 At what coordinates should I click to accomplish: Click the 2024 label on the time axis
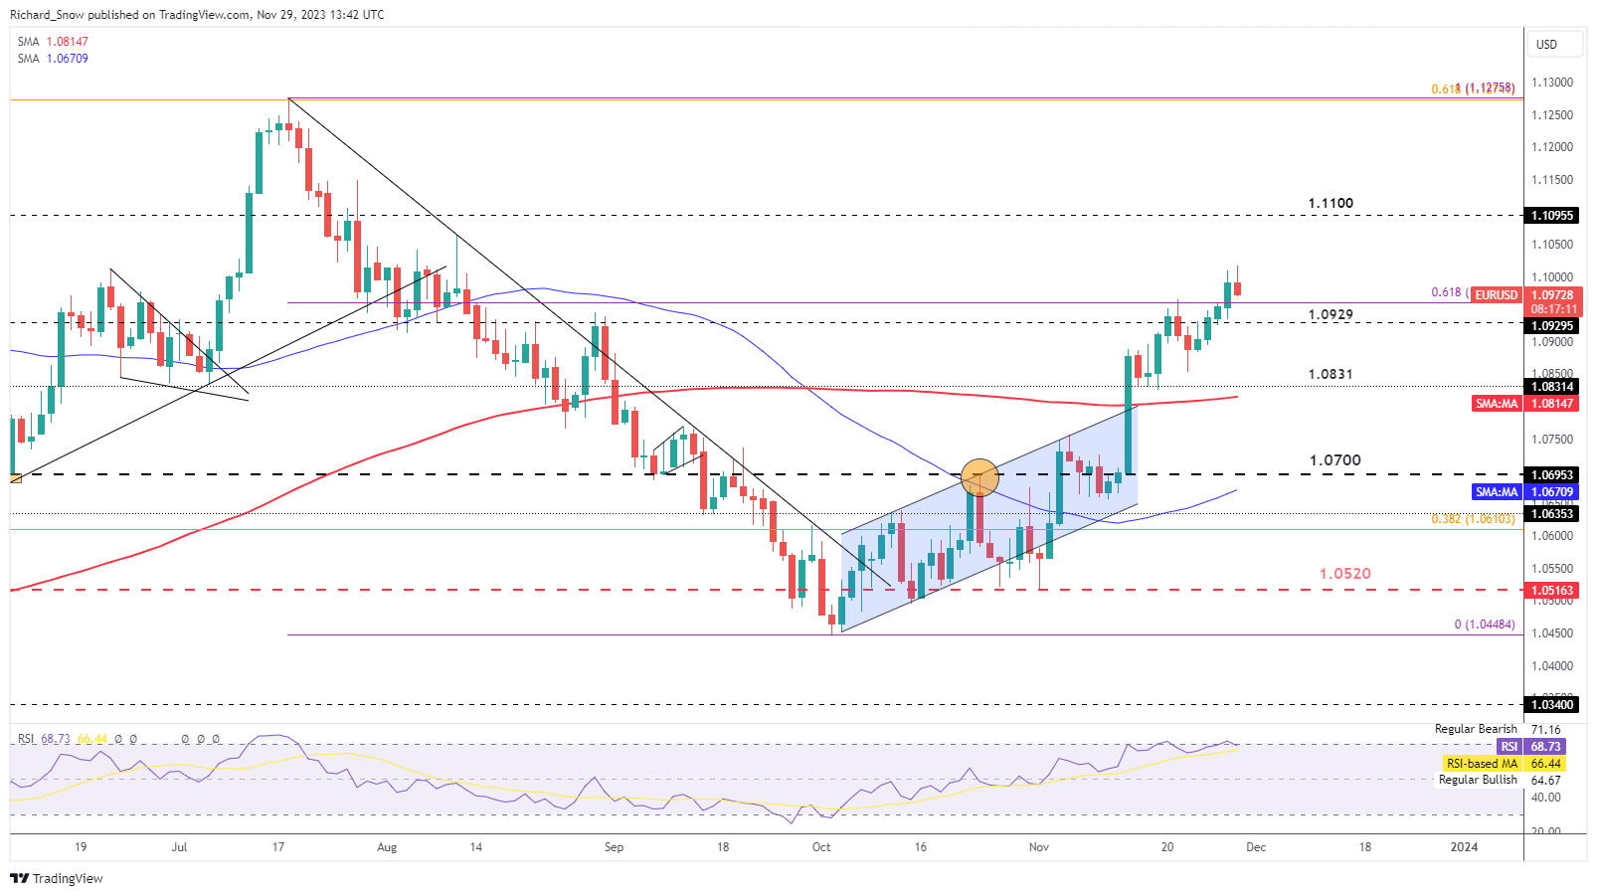pos(1464,847)
